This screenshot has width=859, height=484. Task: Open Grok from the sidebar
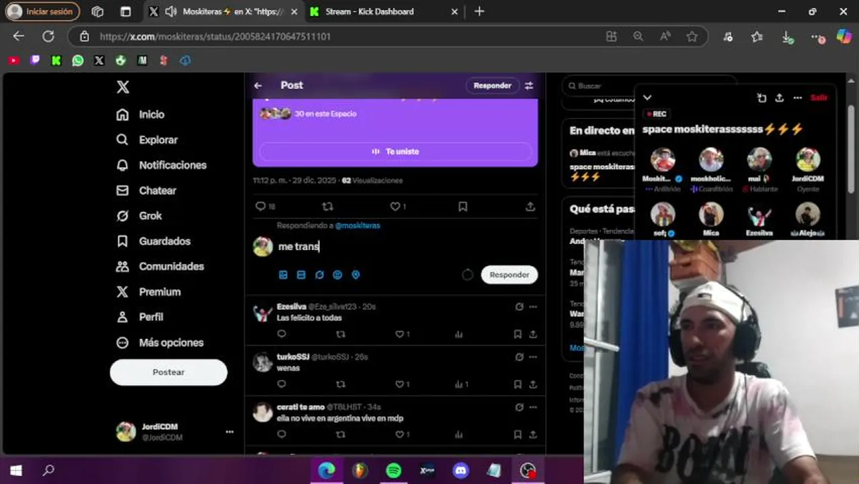(139, 216)
